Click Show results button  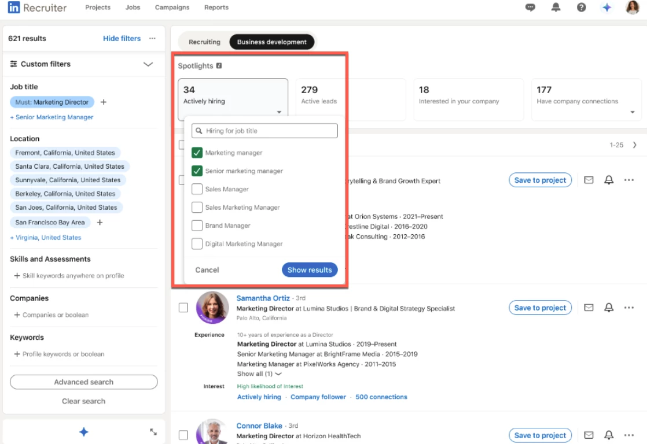tap(310, 269)
